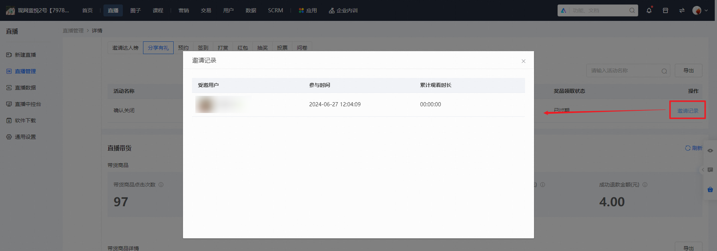The height and width of the screenshot is (251, 717).
Task: Click the 累计观看时长 column header
Action: click(436, 85)
